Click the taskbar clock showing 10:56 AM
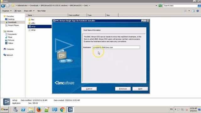This screenshot has width=201, height=113. 193,110
